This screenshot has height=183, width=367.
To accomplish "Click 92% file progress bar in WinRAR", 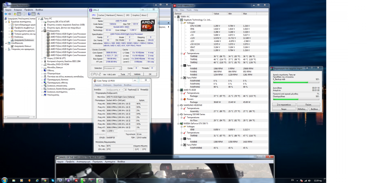I will tap(296, 82).
